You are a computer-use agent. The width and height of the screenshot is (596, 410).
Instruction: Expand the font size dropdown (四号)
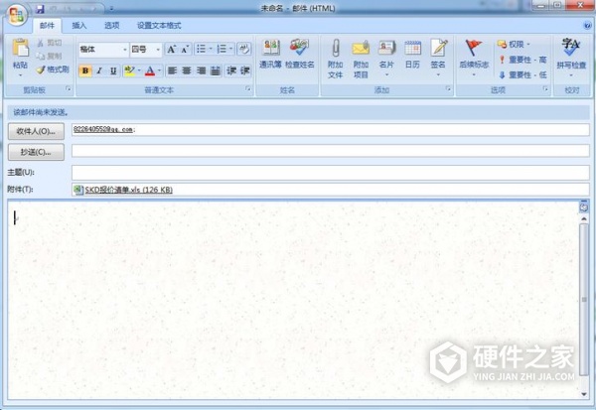[x=158, y=49]
